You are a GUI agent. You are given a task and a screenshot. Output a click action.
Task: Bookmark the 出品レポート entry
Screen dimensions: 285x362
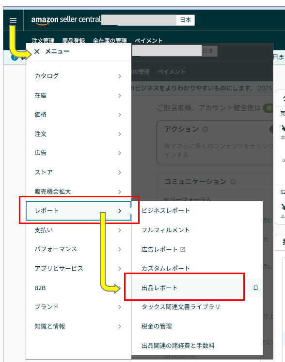pos(255,288)
